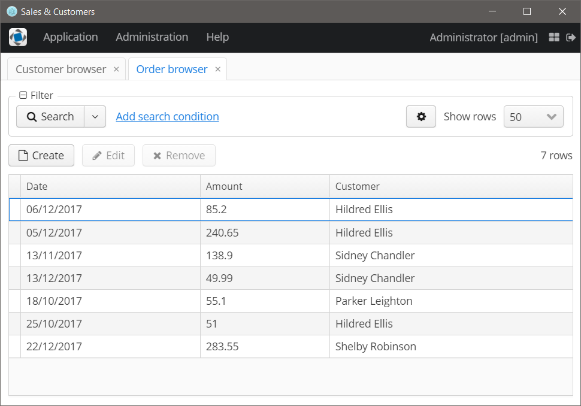The width and height of the screenshot is (581, 406).
Task: Switch to the Customer browser tab
Action: 60,69
